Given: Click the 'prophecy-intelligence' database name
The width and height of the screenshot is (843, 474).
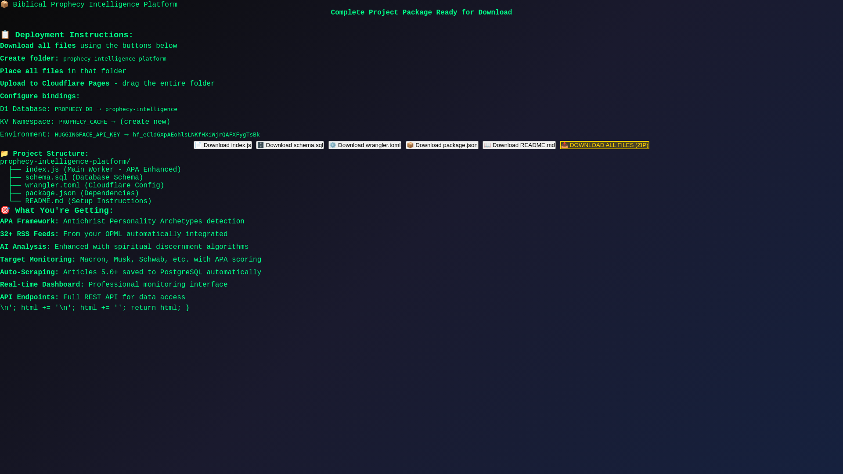Looking at the screenshot, I should [141, 109].
